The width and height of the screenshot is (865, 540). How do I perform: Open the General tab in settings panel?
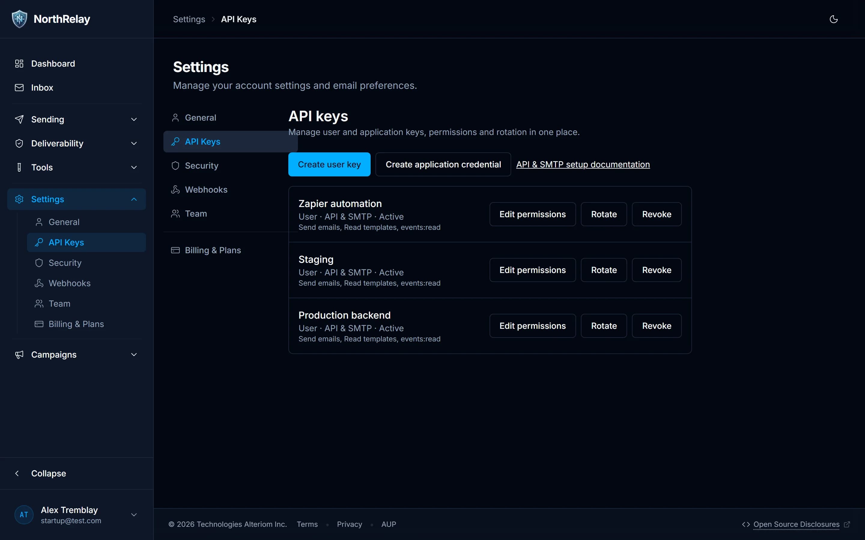tap(231, 118)
